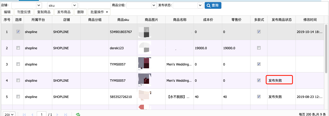Go to next page arrow icon
329x116 pixels.
57,114
